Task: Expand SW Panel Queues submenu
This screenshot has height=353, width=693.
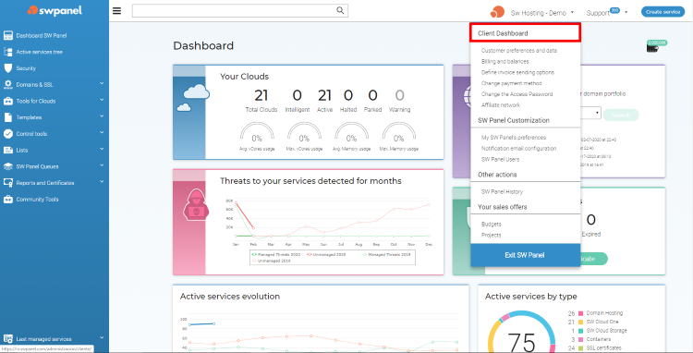Action: (102, 165)
